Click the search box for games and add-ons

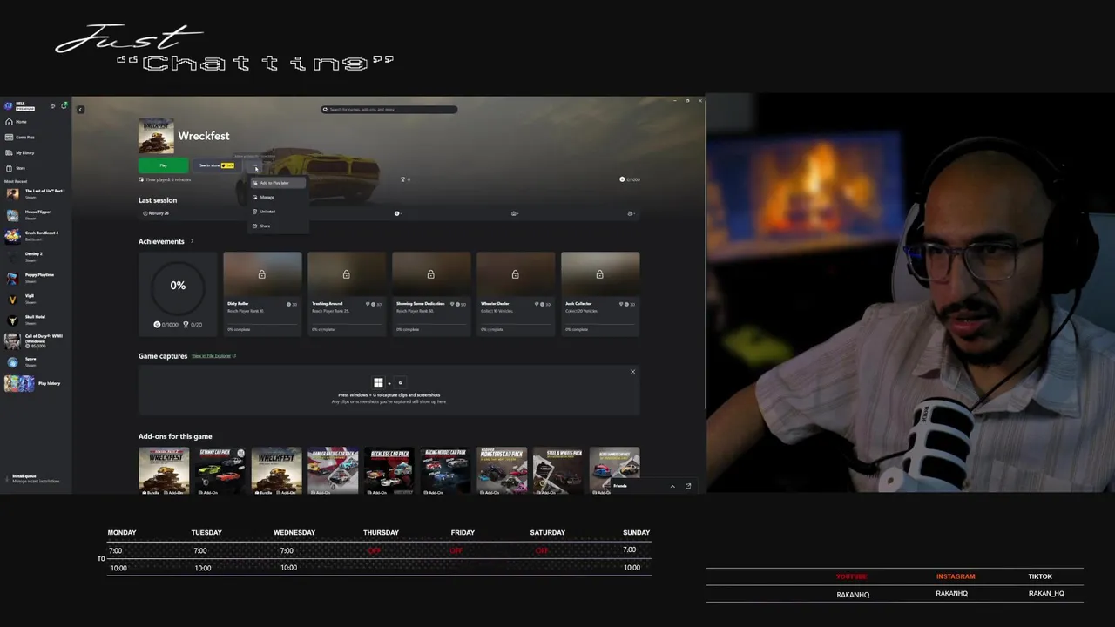(389, 110)
